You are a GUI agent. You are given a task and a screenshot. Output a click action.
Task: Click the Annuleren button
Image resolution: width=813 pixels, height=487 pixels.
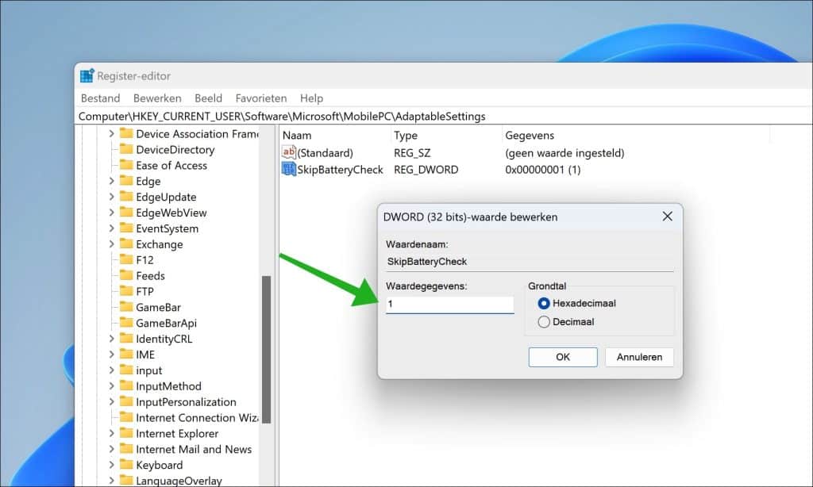click(x=639, y=357)
